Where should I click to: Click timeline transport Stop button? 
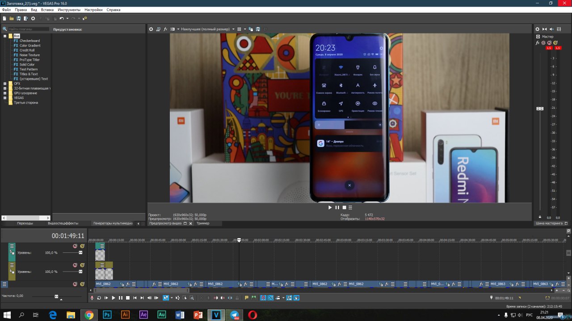[128, 298]
